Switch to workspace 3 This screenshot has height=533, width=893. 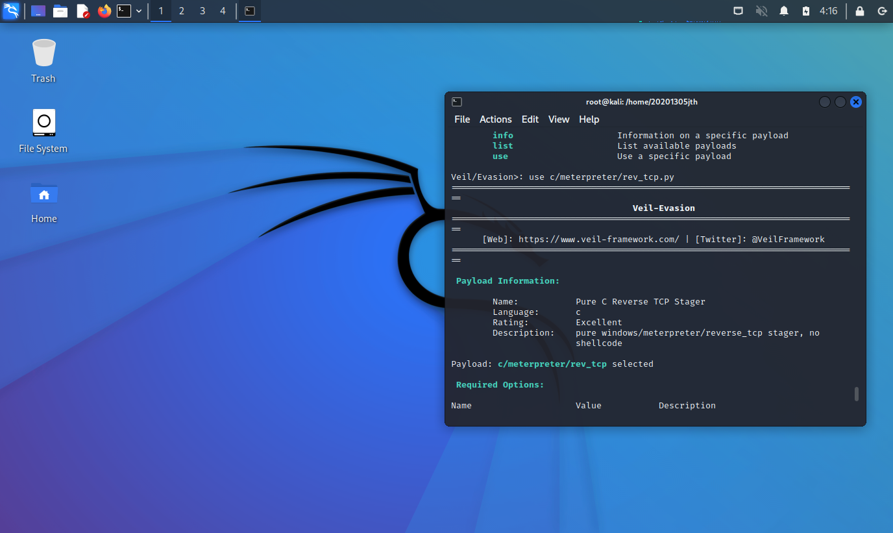click(202, 11)
